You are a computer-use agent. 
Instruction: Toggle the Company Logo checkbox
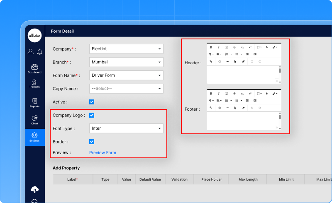(92, 115)
